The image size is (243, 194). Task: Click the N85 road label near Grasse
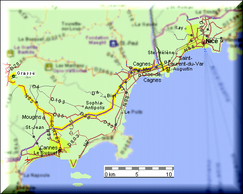29,99
